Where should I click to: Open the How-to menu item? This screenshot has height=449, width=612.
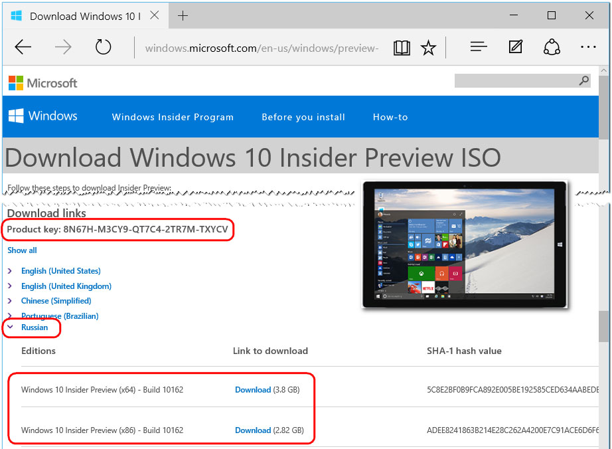point(390,117)
